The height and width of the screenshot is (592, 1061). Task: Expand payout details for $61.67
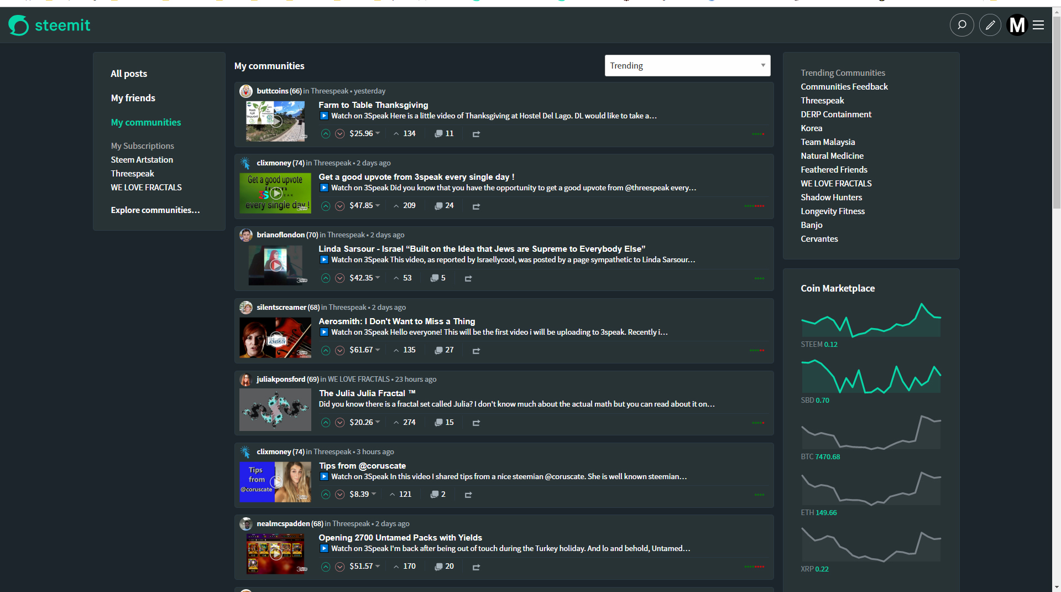364,350
